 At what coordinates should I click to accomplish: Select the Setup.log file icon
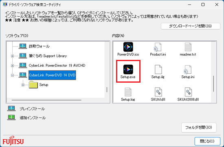[x=128, y=92]
